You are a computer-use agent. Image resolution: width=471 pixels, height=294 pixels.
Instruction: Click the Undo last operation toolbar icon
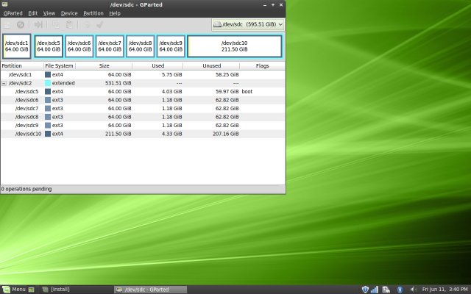(86, 24)
